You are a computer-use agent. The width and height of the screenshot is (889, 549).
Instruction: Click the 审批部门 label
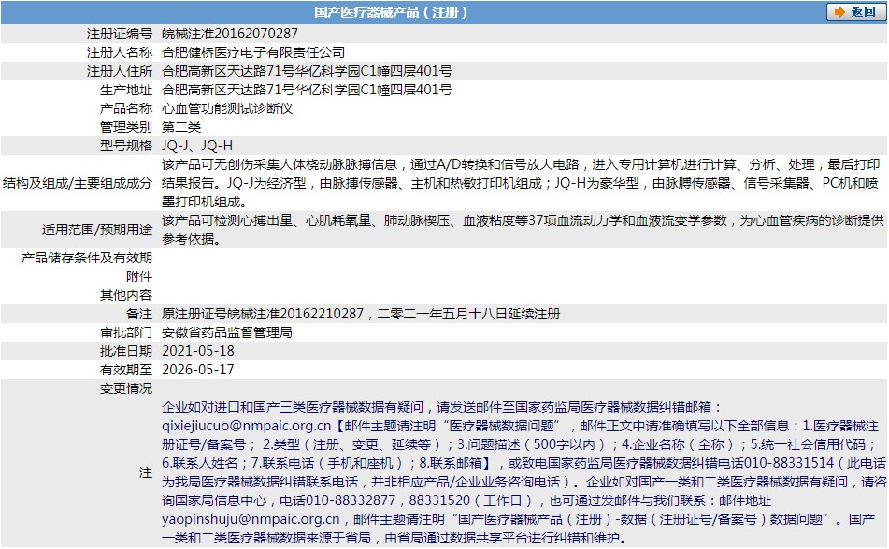coord(126,332)
